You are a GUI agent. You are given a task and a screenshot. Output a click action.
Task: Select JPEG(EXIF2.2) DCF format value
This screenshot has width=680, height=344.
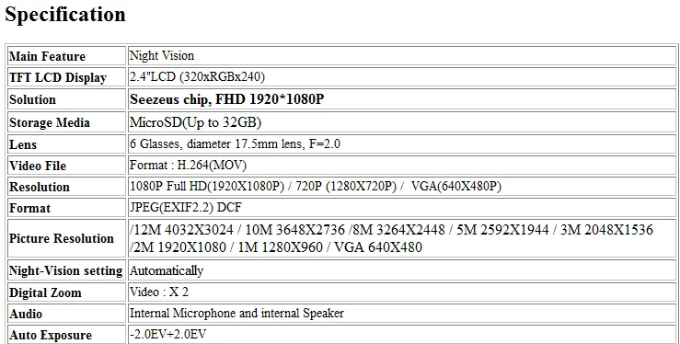point(186,208)
